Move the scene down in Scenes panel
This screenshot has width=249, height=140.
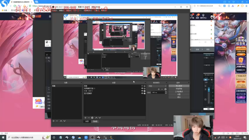pyautogui.click(x=64, y=121)
